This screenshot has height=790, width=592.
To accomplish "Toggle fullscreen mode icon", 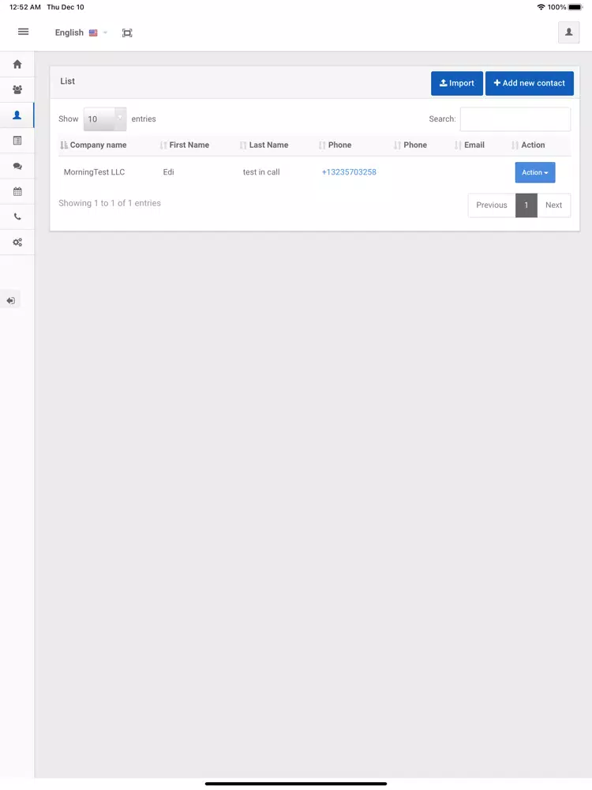I will pos(127,32).
